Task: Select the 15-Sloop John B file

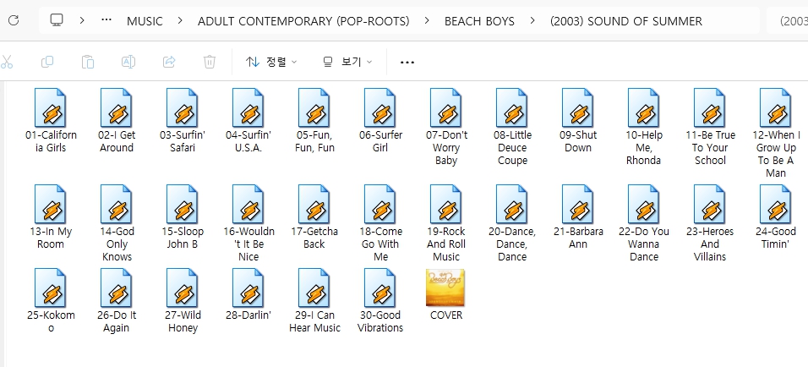Action: pos(183,217)
